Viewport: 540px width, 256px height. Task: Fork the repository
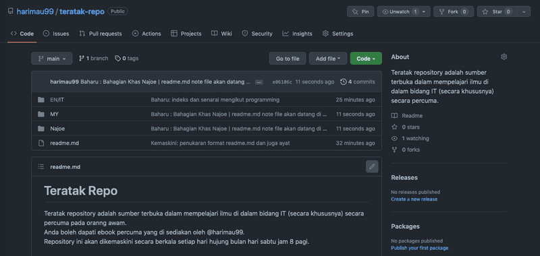click(x=454, y=11)
